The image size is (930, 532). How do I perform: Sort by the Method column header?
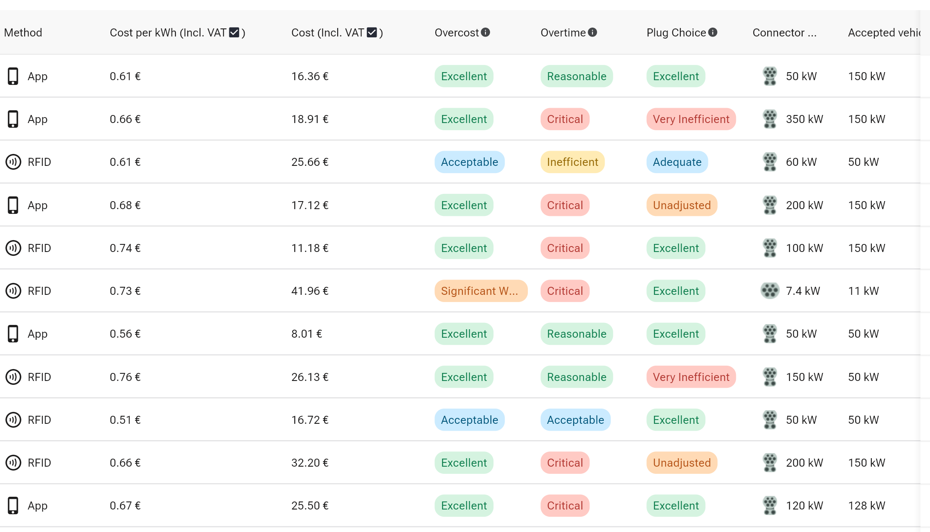click(23, 33)
